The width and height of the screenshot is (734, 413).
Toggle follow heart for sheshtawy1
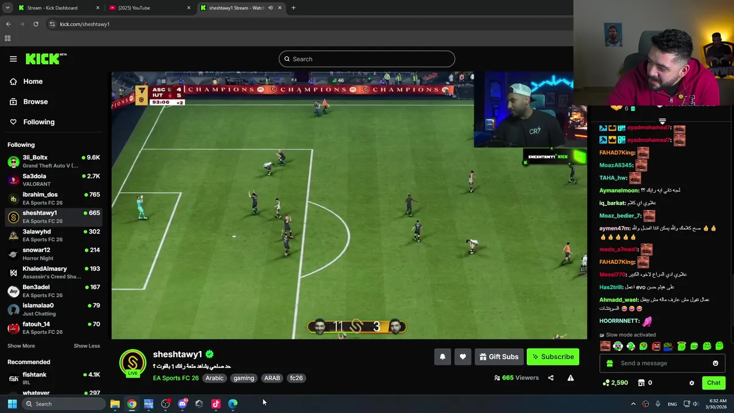pos(463,357)
